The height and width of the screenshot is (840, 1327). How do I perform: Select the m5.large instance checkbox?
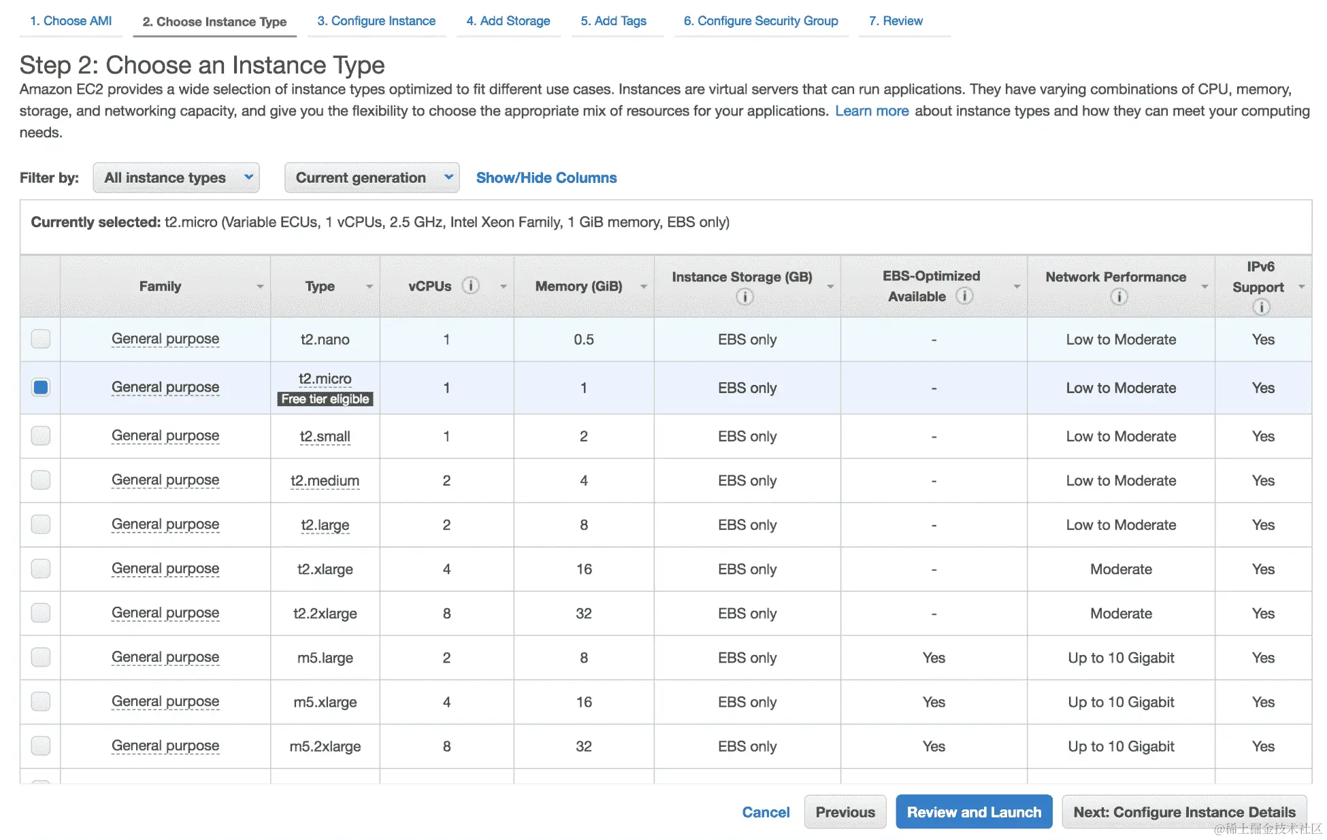coord(41,657)
